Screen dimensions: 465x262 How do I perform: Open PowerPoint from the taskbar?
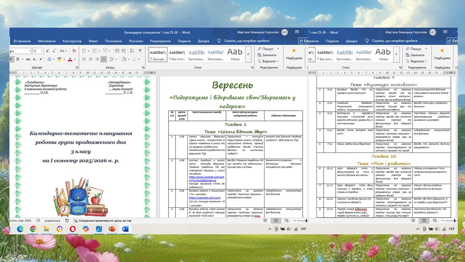[112, 229]
